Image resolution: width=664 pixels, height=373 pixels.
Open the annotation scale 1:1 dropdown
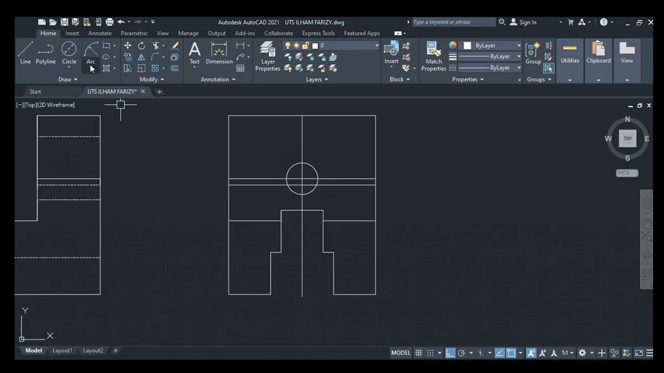pyautogui.click(x=568, y=353)
